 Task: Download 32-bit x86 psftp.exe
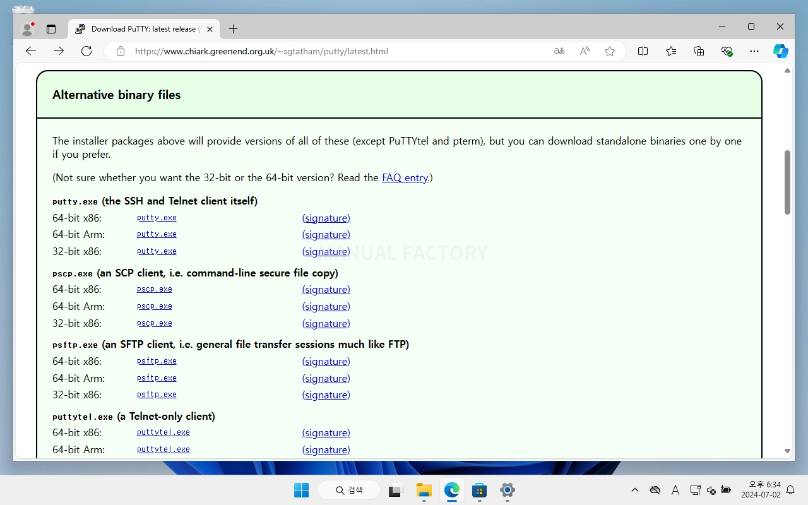pos(157,395)
